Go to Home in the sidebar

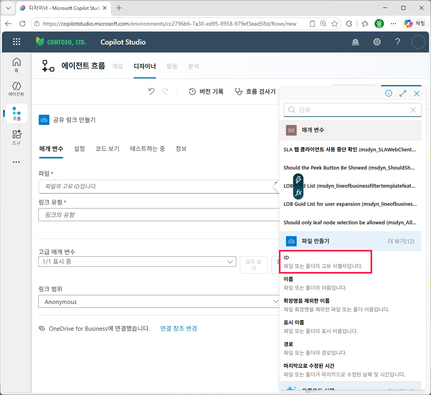click(x=17, y=65)
